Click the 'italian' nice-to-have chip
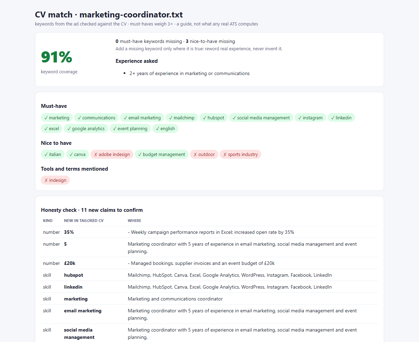Viewport: 419px width, 342px height. tap(53, 154)
